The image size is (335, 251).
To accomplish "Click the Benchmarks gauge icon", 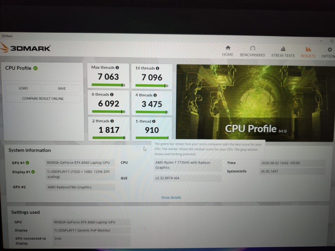I will pyautogui.click(x=253, y=48).
